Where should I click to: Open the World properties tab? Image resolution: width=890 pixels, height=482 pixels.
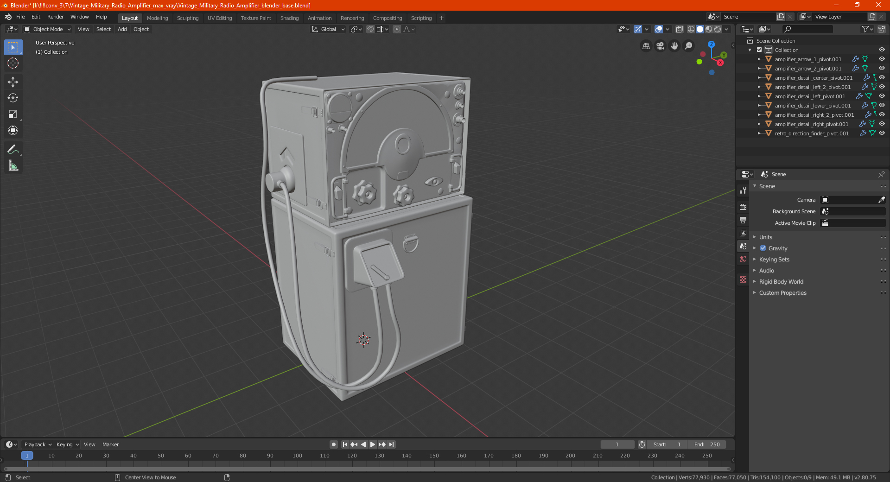click(743, 259)
